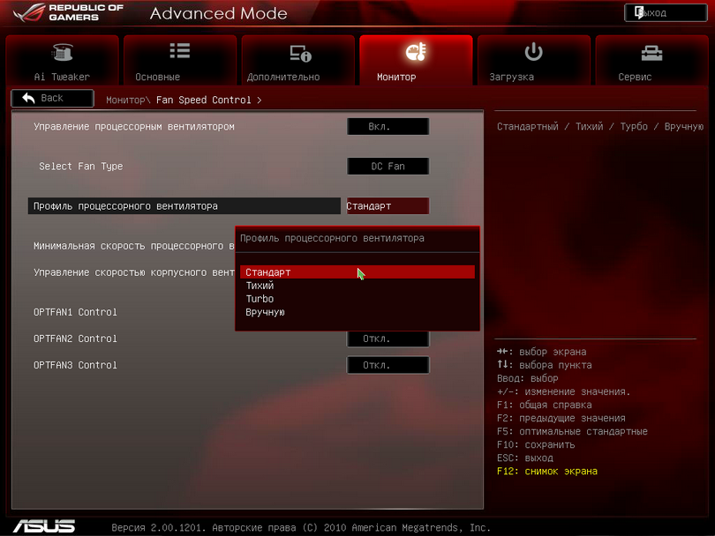Click the Загрузка power icon
The width and height of the screenshot is (715, 536).
[533, 52]
